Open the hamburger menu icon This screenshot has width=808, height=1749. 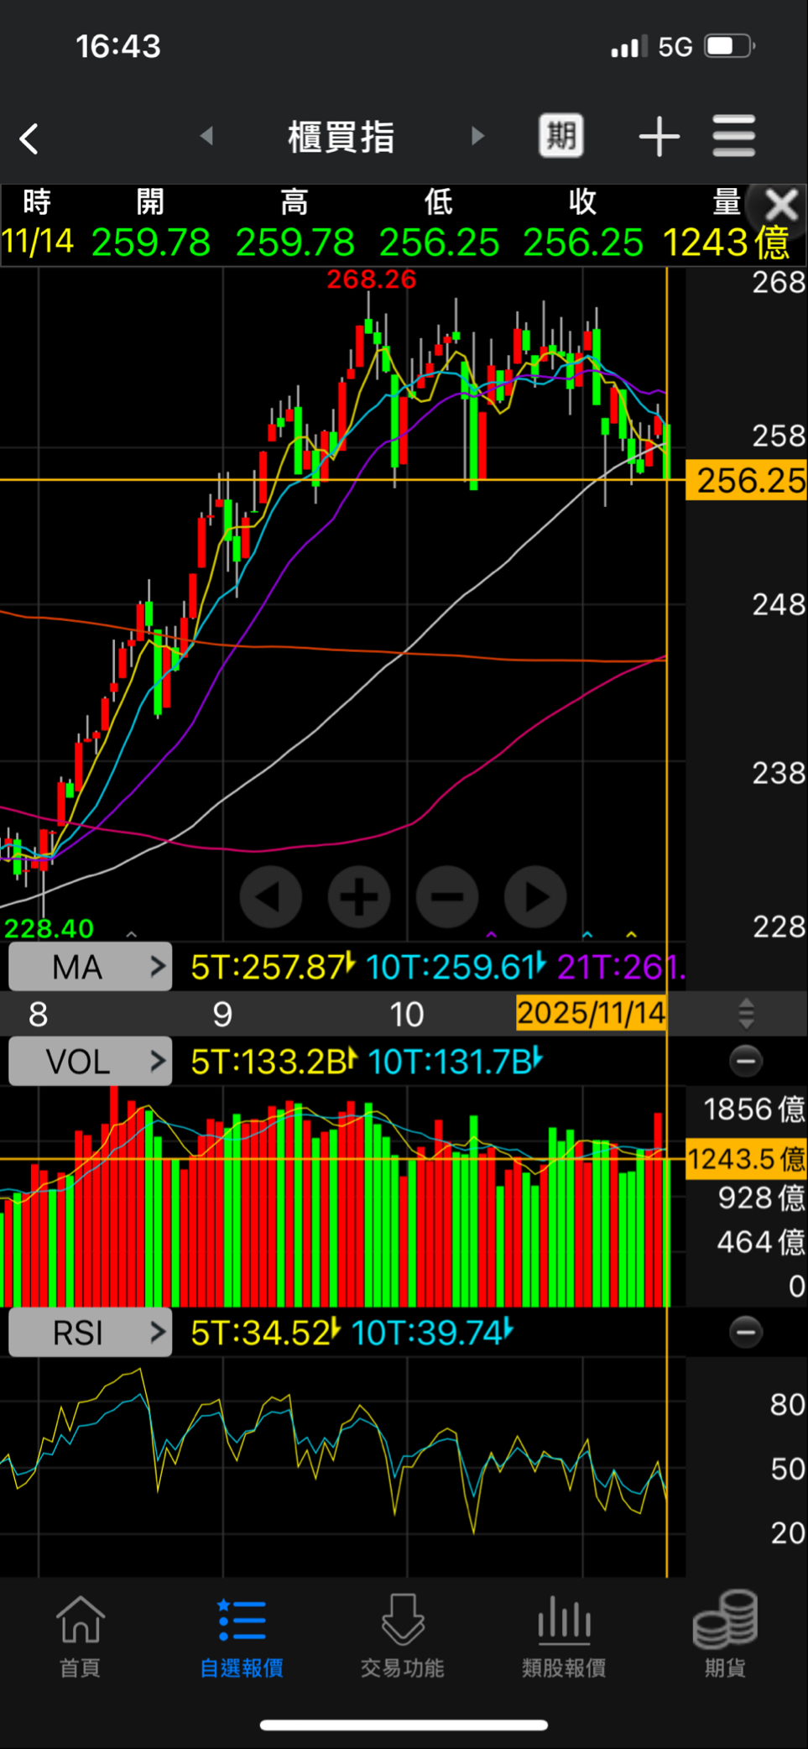pyautogui.click(x=734, y=137)
